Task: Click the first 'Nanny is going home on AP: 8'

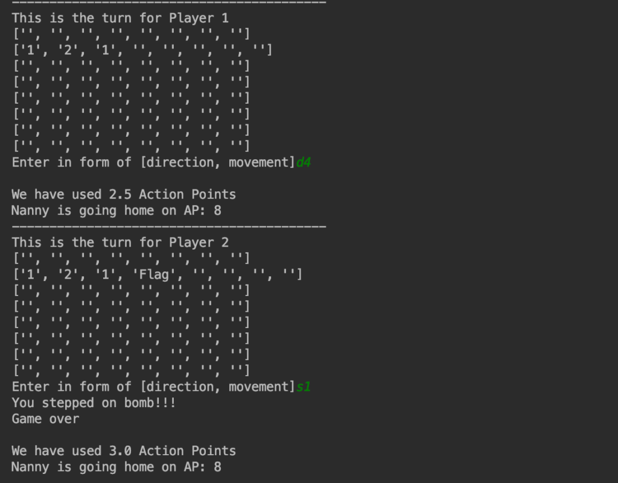Action: tap(116, 210)
